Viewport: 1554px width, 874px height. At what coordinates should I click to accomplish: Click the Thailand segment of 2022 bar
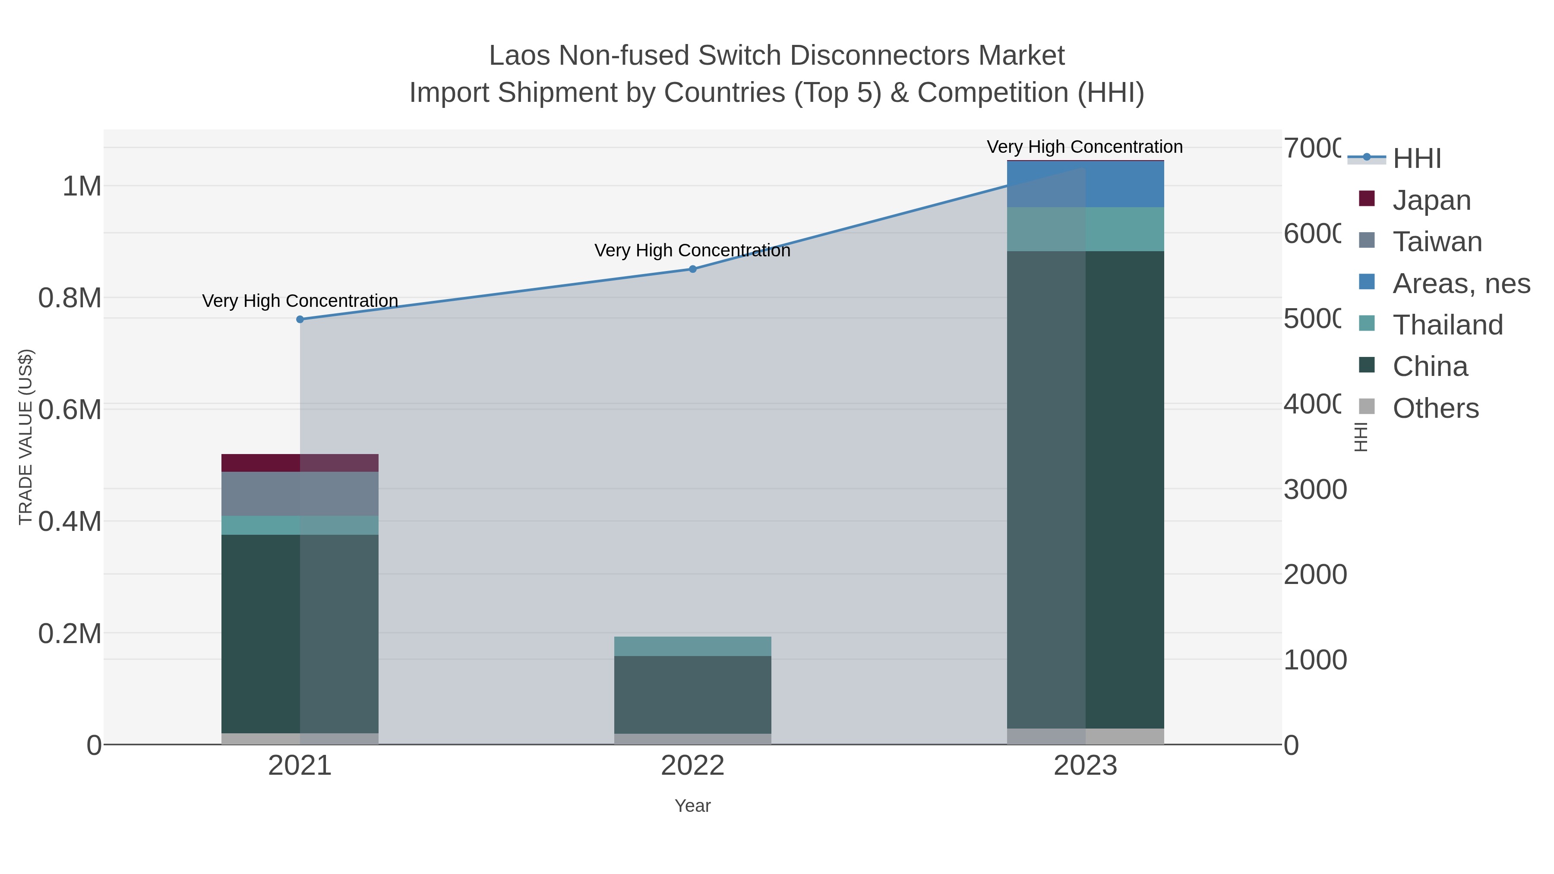pyautogui.click(x=692, y=646)
